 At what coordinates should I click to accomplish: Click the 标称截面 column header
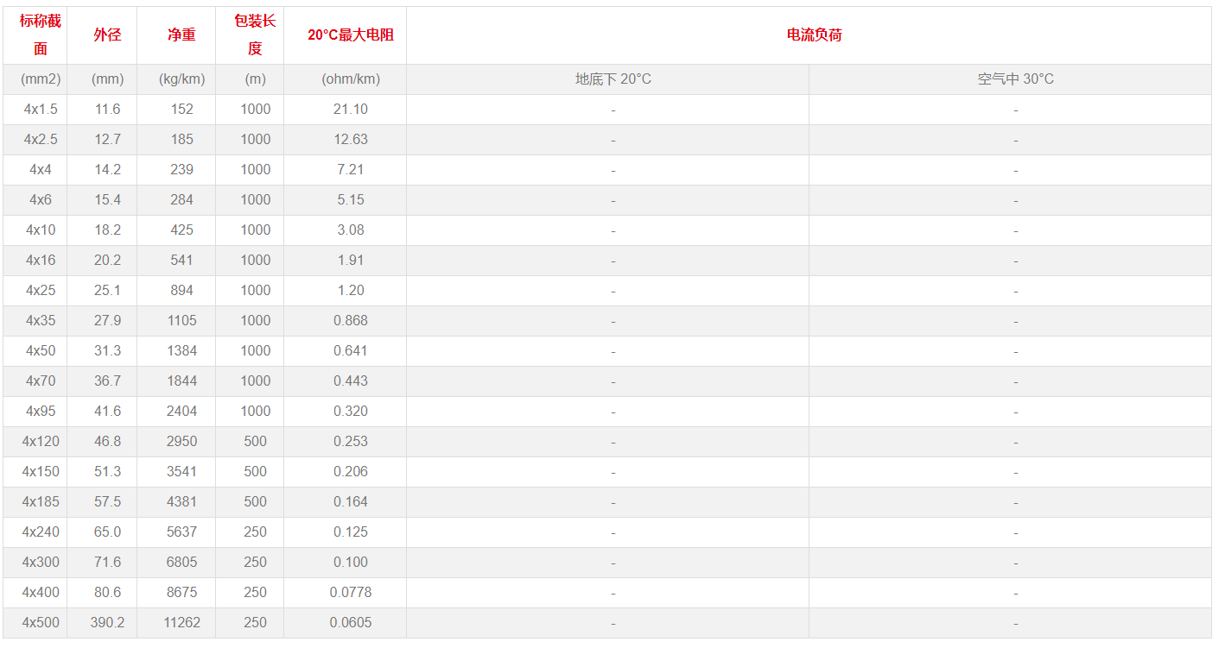[x=40, y=35]
